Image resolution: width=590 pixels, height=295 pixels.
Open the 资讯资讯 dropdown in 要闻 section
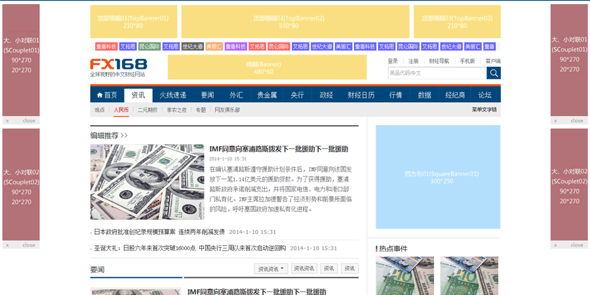271,269
